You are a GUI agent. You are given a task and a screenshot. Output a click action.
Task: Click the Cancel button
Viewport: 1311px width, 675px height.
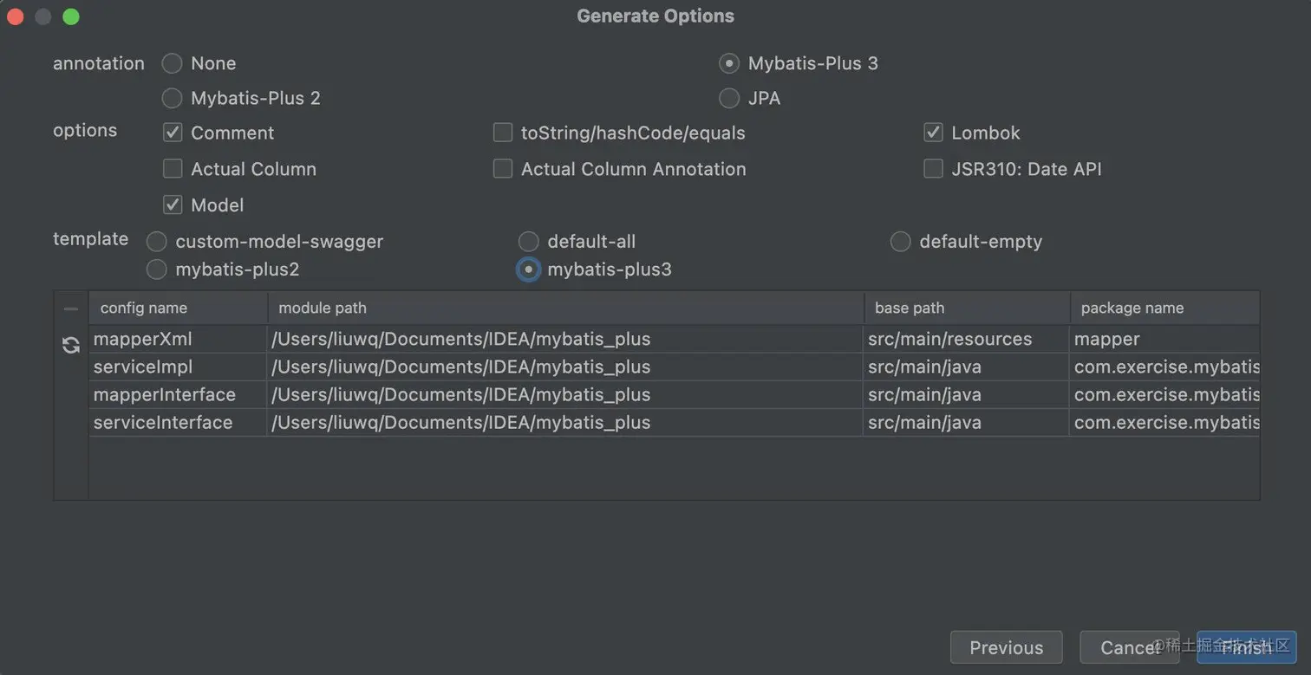pos(1129,647)
